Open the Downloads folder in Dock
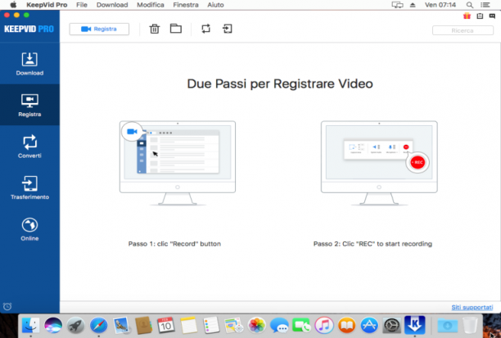This screenshot has height=338, width=501. (447, 326)
